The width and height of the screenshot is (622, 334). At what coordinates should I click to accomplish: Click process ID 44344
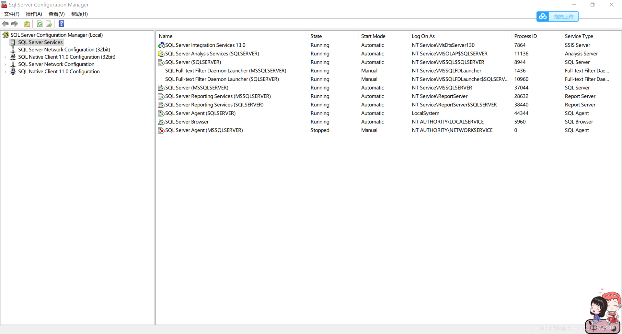[x=521, y=113]
